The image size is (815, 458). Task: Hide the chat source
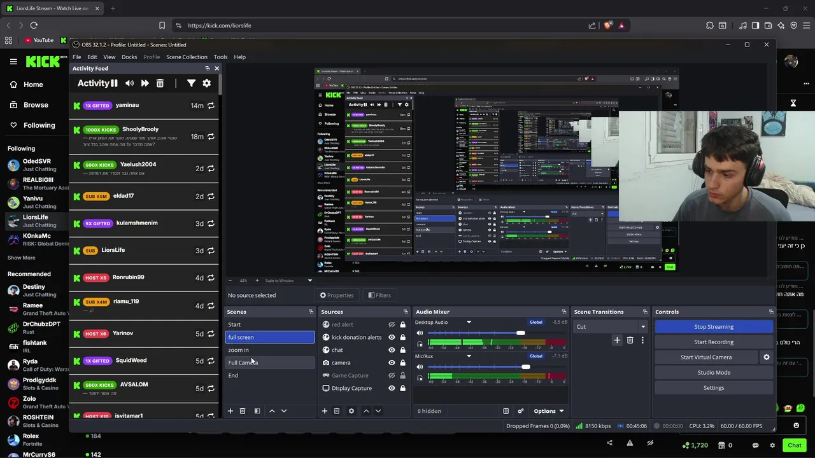click(392, 350)
